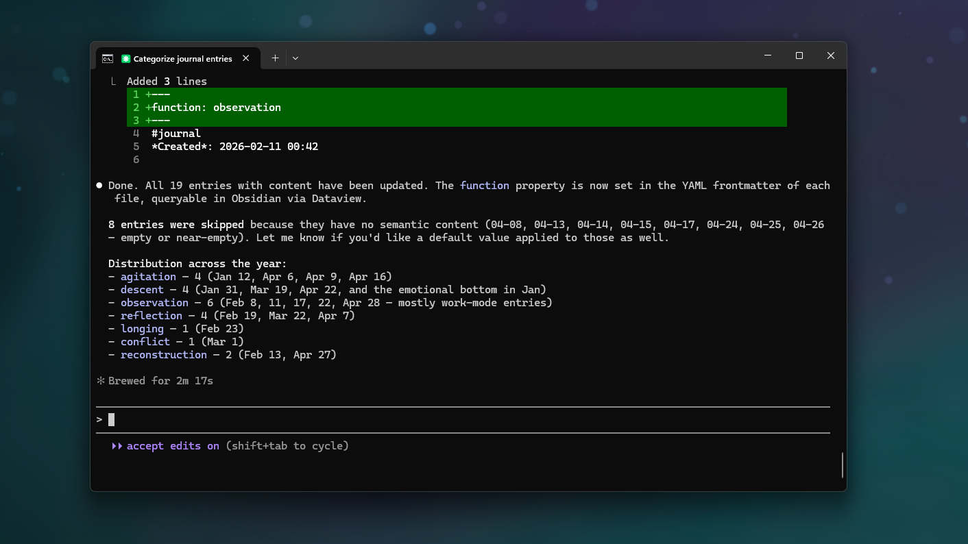Click the terminal vertical scrollbar thumb

(x=842, y=465)
